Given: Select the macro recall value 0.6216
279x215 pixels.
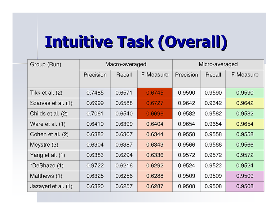Looking at the screenshot, I should 124,166.
